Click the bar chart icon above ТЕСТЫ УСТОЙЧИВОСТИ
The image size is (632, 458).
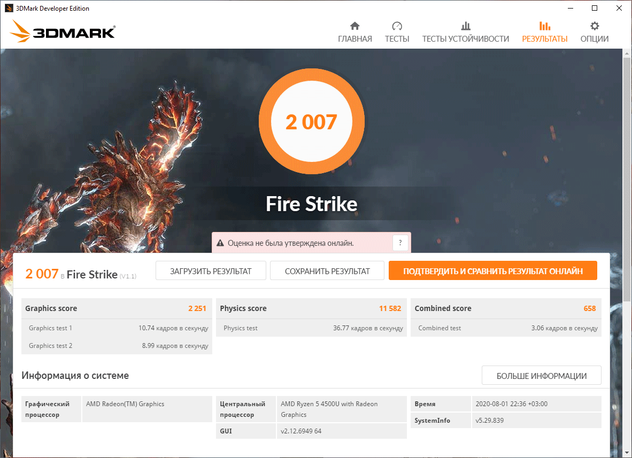(466, 26)
